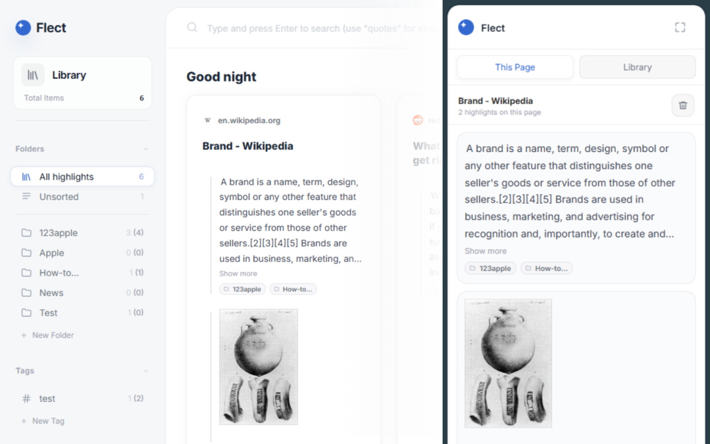
Task: Open the amphora image thumbnail in panel
Action: (508, 363)
